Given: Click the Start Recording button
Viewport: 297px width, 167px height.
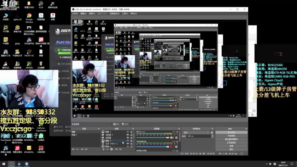Looking at the screenshot, I should pyautogui.click(x=231, y=136).
